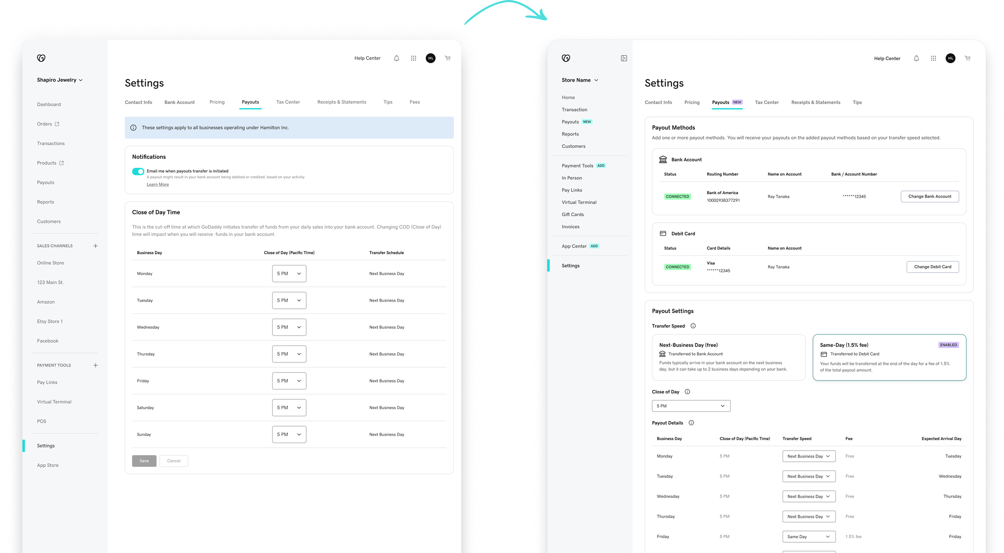Click Save button in Close of Day Time
The width and height of the screenshot is (1004, 553).
[144, 461]
